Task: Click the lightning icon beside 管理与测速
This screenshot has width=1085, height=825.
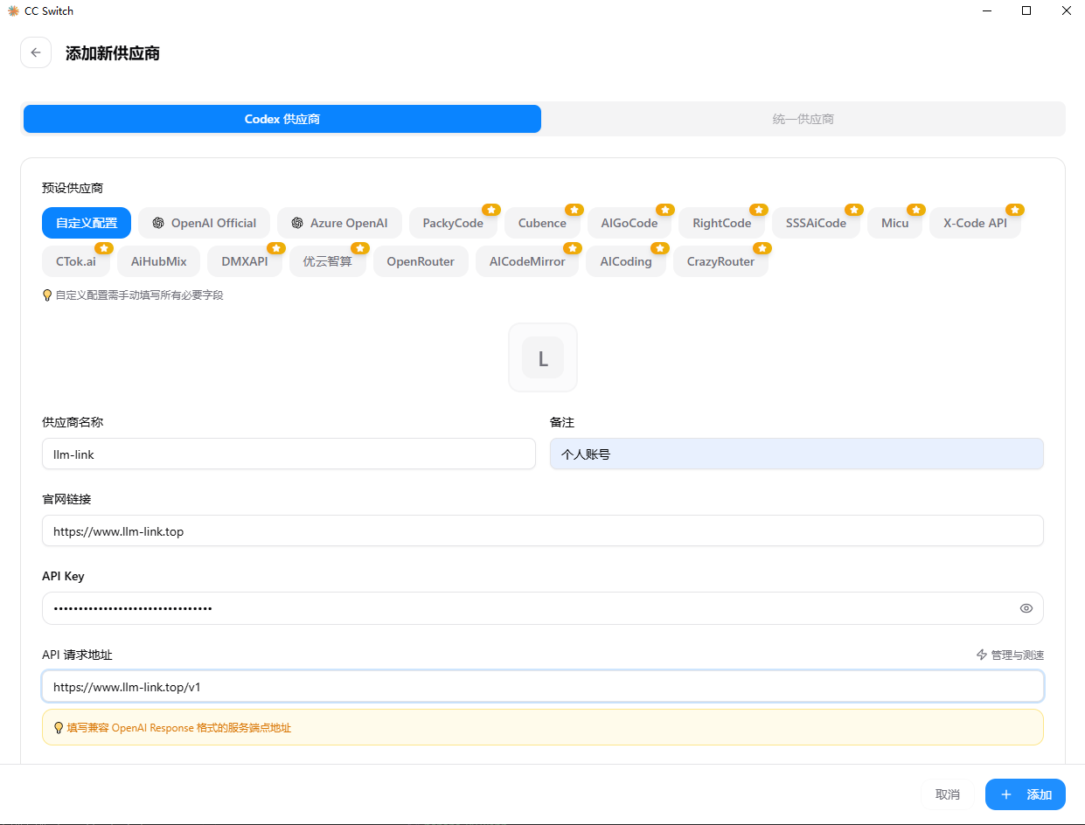Action: (982, 655)
